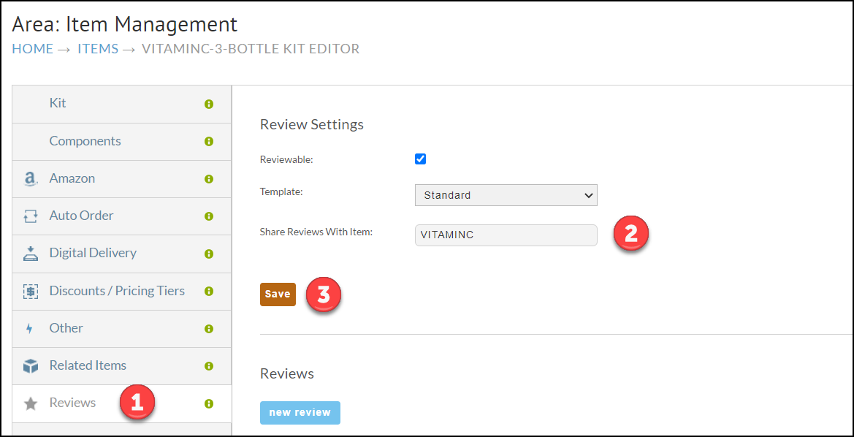Uncheck the Reviewable checkbox
Screen dimensions: 854x437
420,159
